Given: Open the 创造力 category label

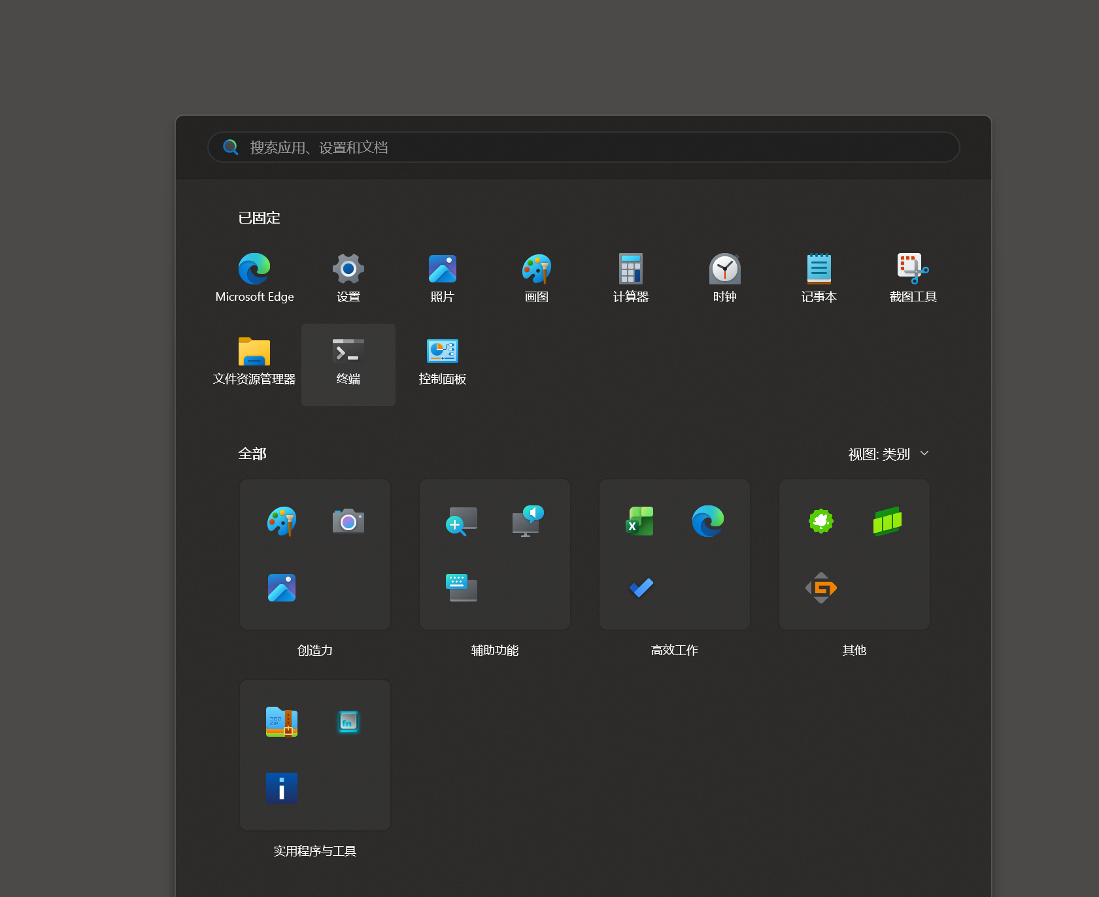Looking at the screenshot, I should pyautogui.click(x=315, y=651).
